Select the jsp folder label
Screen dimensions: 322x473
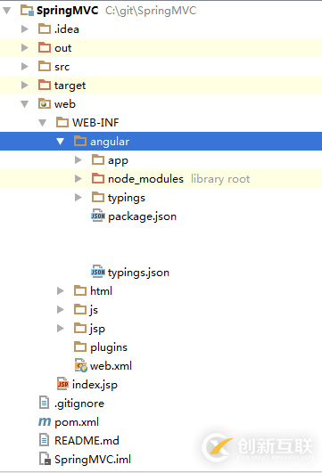point(97,329)
